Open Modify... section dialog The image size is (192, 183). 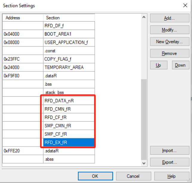click(170, 30)
